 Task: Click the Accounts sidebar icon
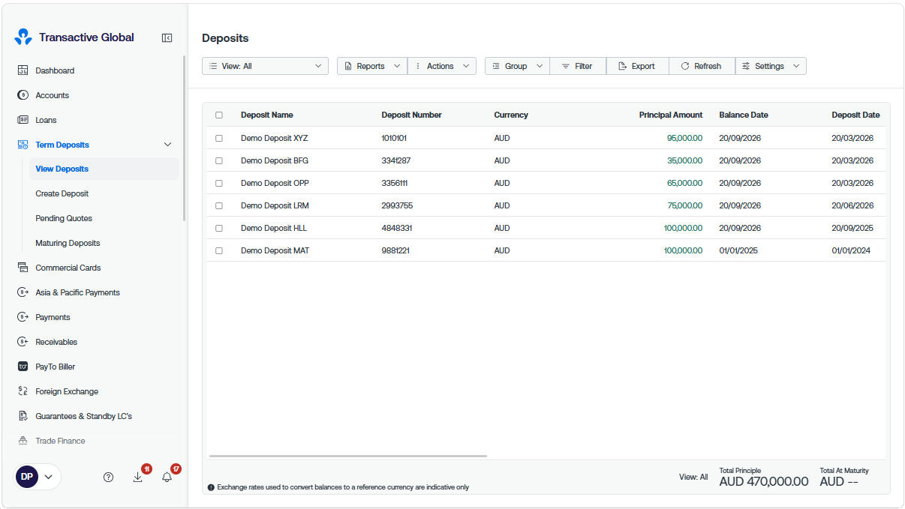pyautogui.click(x=23, y=95)
